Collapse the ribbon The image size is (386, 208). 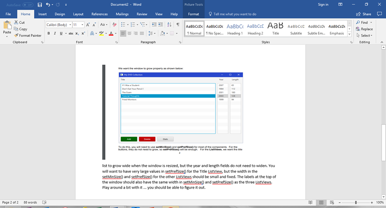382,42
